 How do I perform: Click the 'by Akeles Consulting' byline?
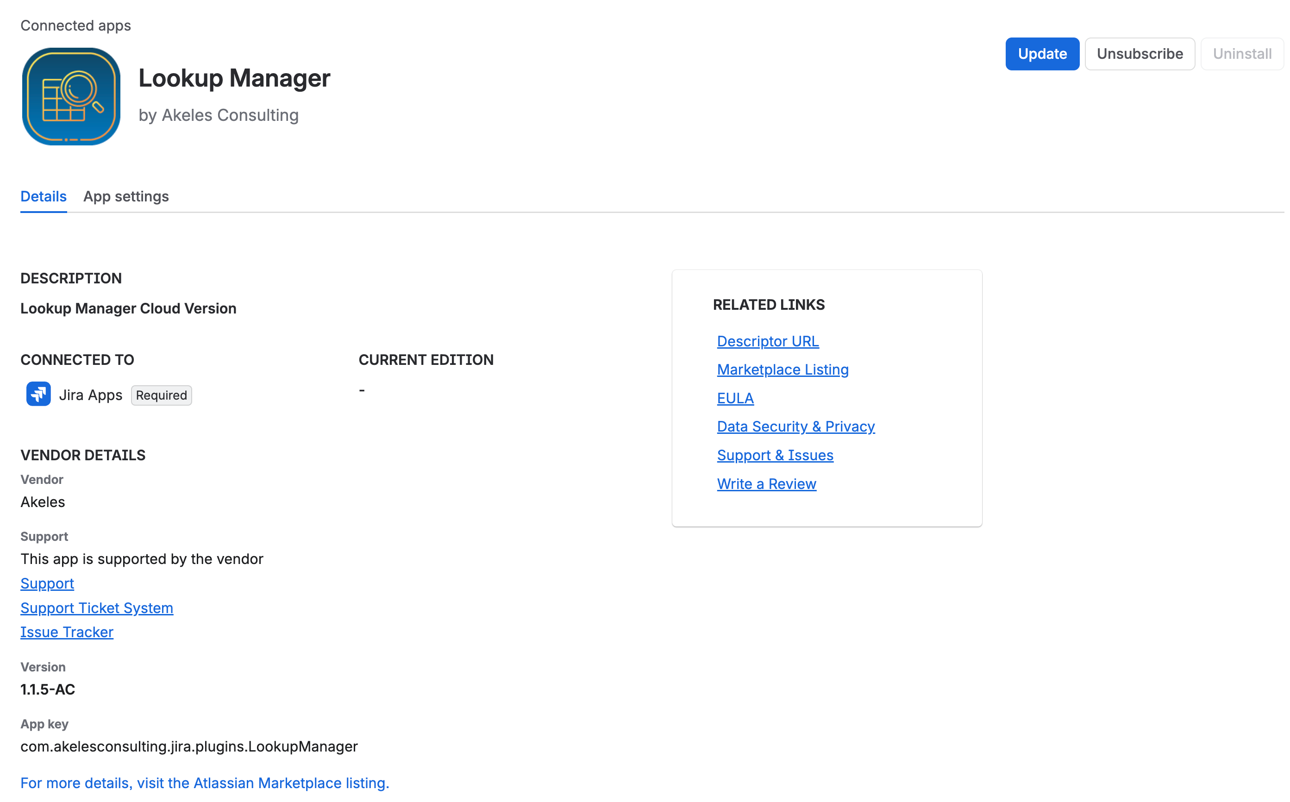coord(219,115)
